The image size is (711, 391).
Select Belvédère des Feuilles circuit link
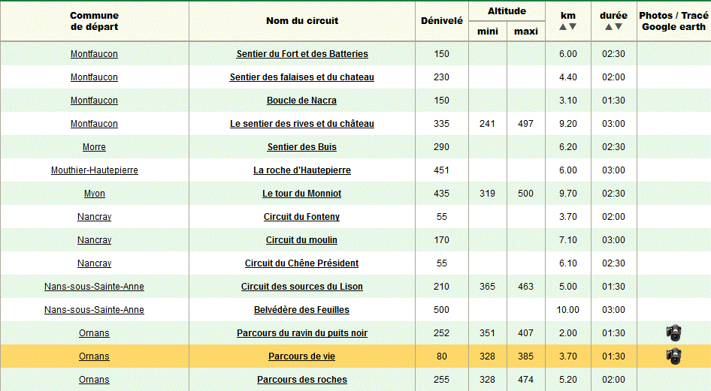click(301, 310)
